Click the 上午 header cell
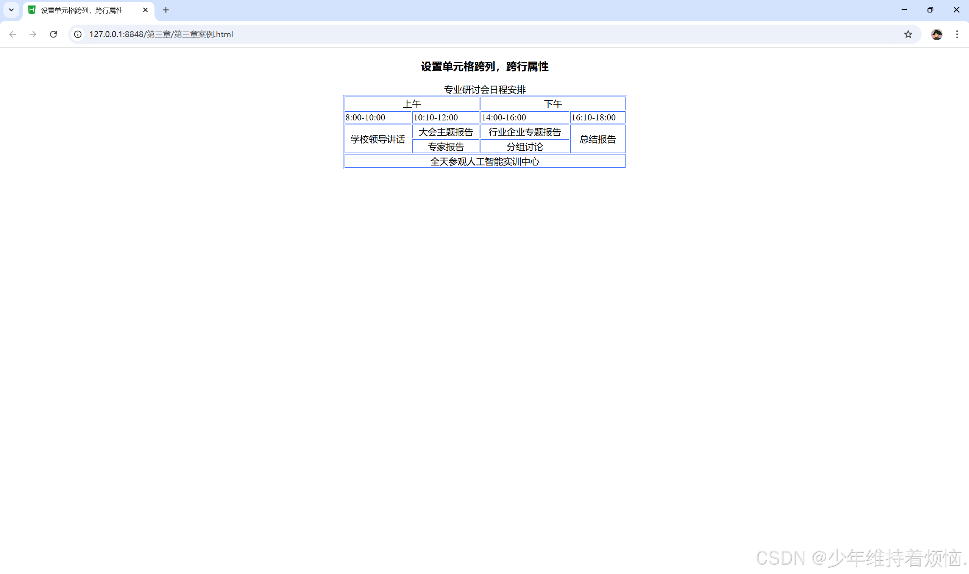Viewport: 969px width, 574px height. (412, 104)
